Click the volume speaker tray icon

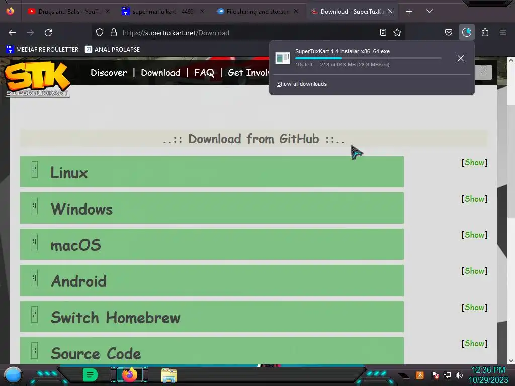(459, 375)
